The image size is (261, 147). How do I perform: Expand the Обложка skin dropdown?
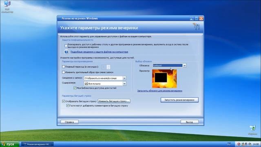[184, 65]
